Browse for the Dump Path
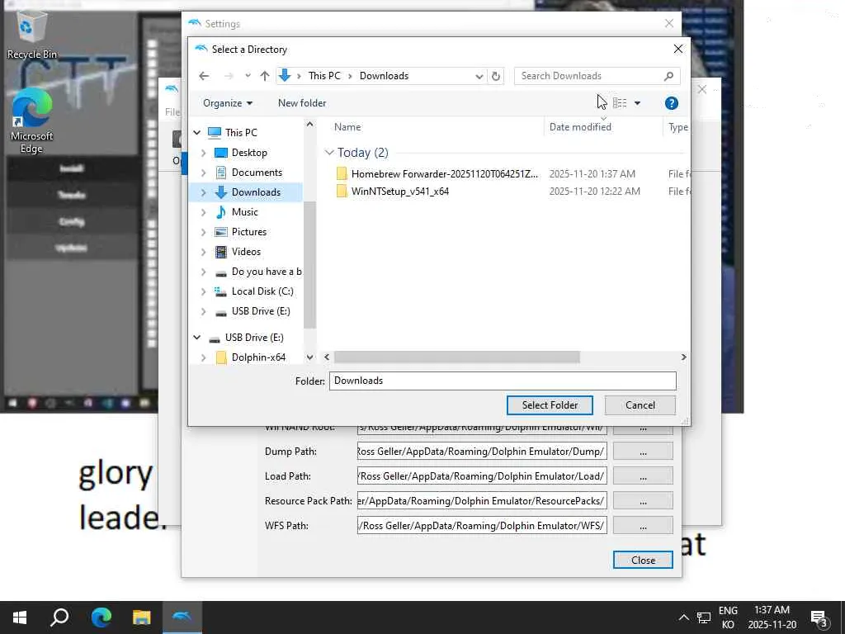Viewport: 845px width, 634px height. point(643,452)
